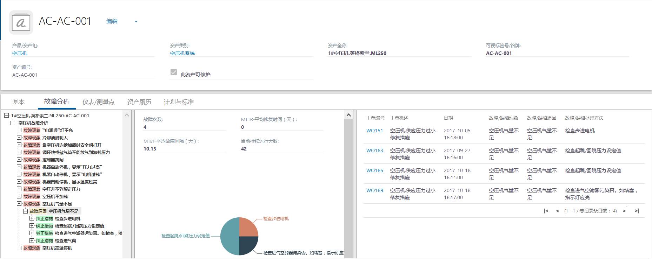
Task: Click the up arrow of the tree panel scrollbar
Action: click(x=127, y=115)
